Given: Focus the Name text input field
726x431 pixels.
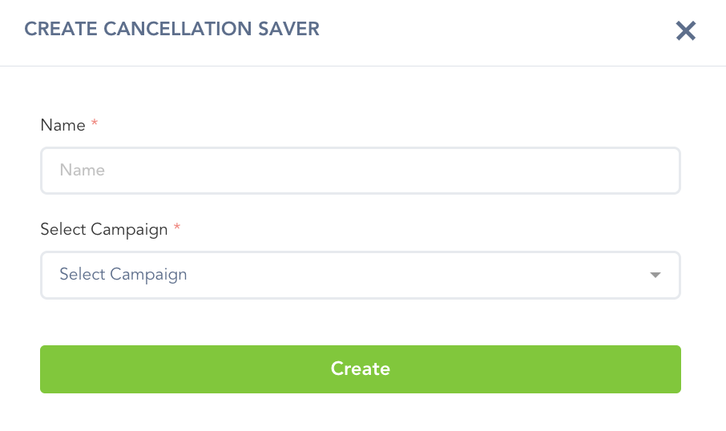Looking at the screenshot, I should coord(361,170).
